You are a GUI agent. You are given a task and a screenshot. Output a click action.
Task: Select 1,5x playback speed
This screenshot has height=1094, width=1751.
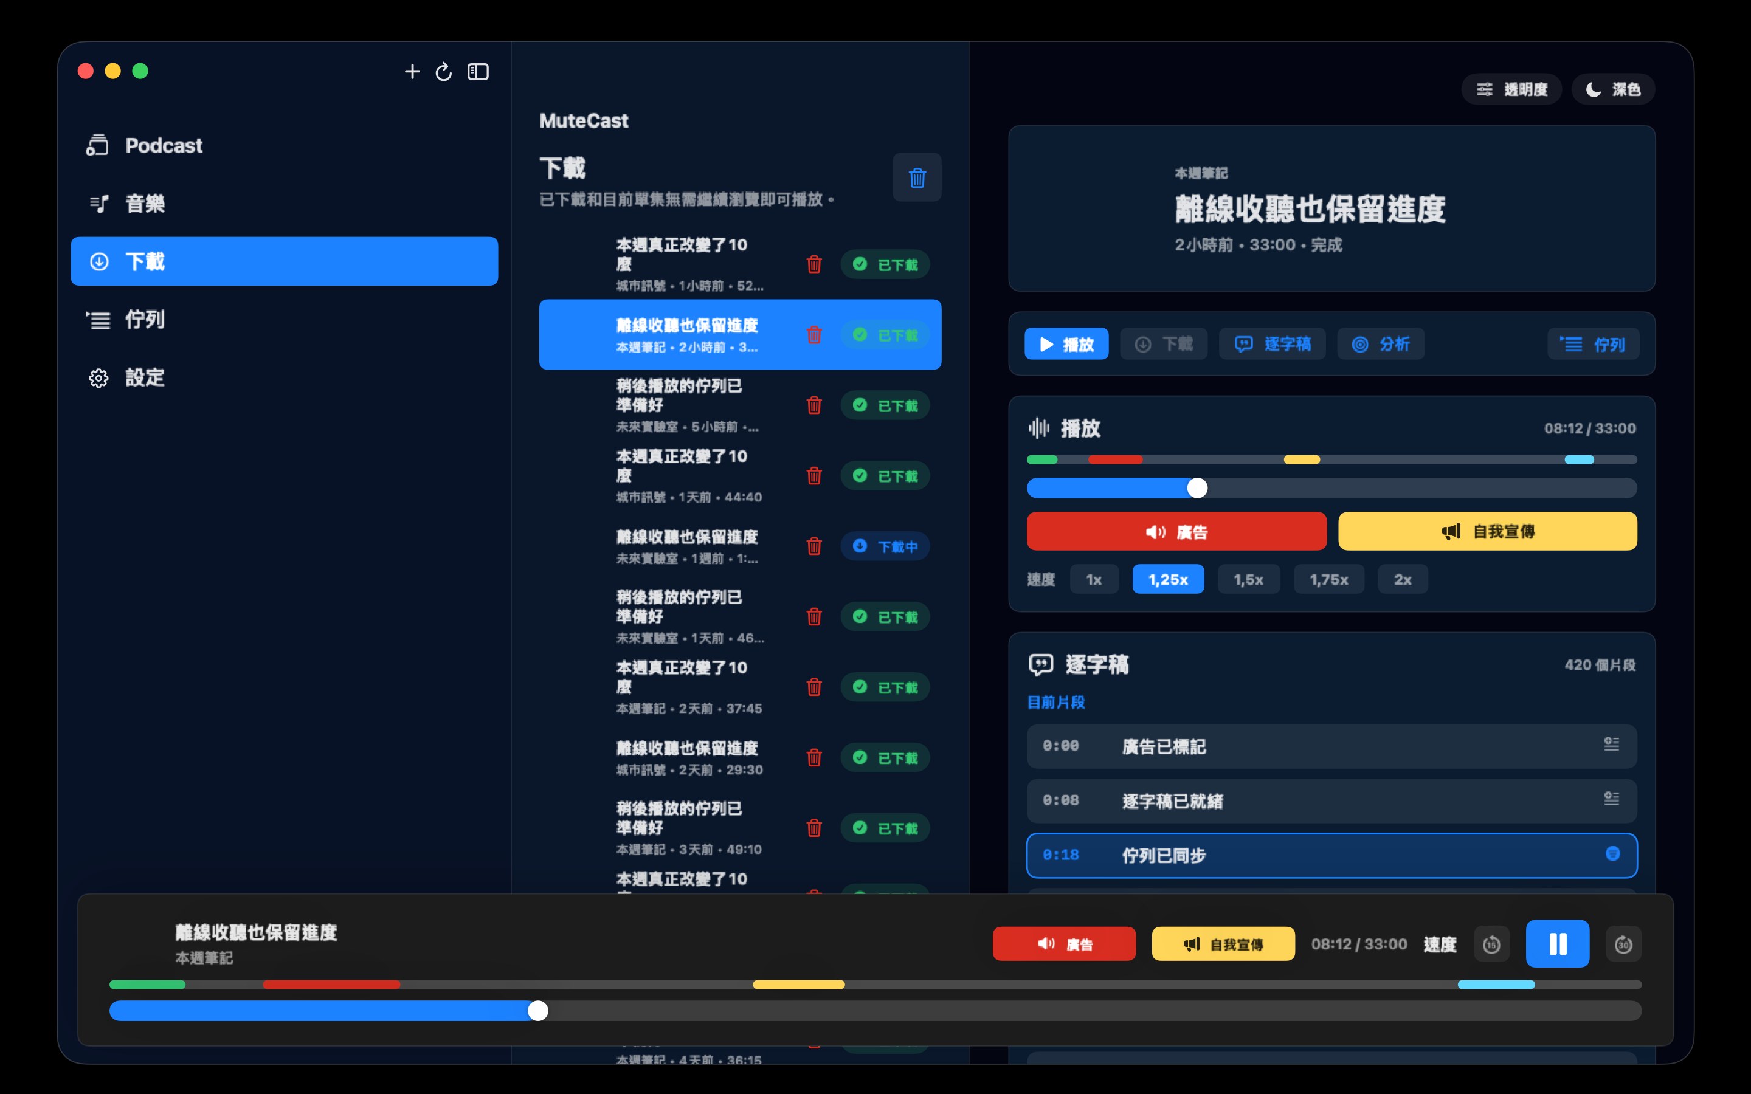click(1249, 580)
